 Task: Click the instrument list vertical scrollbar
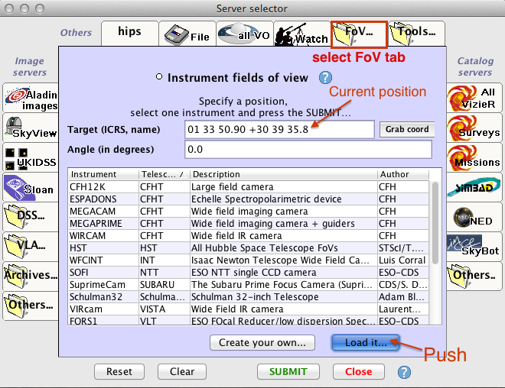[x=435, y=229]
